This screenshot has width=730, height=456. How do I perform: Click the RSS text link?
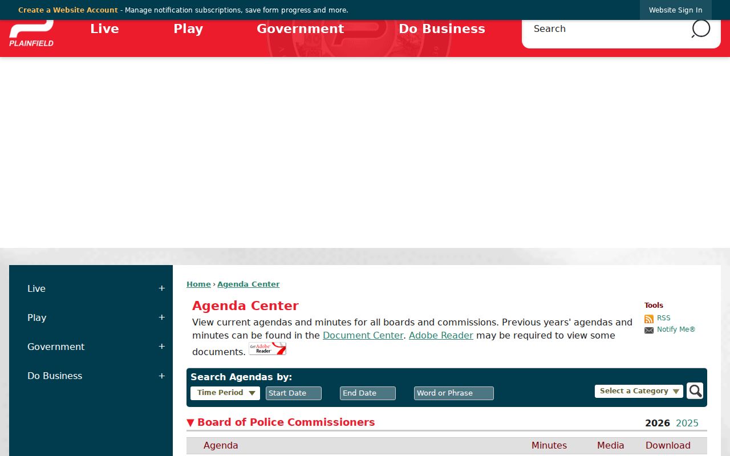click(664, 319)
